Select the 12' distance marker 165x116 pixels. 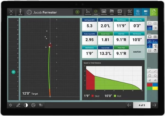13,72
